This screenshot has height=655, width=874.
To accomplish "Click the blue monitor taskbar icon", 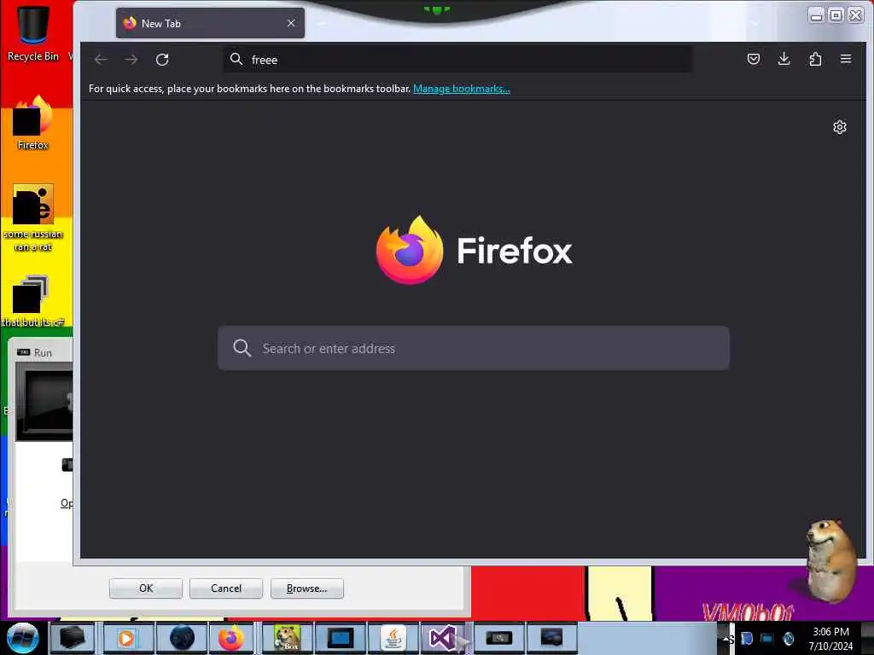I will (x=340, y=638).
